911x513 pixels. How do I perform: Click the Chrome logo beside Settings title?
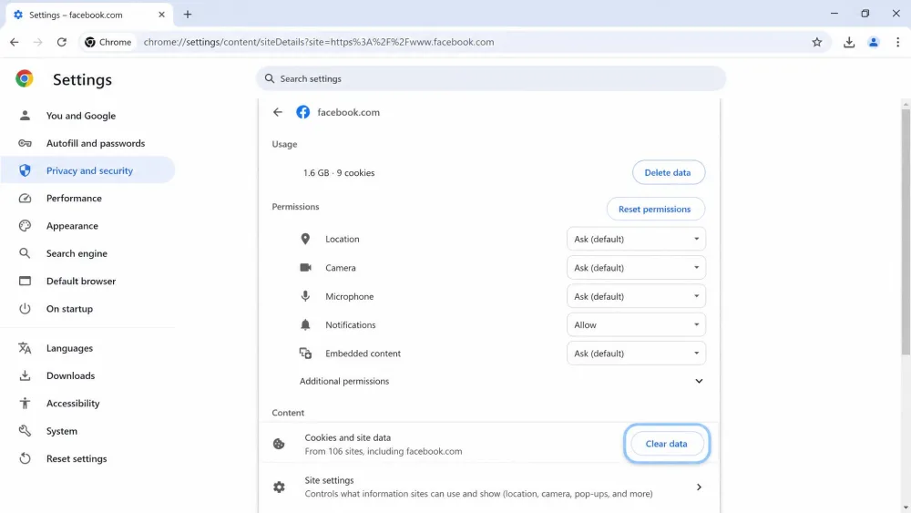25,78
